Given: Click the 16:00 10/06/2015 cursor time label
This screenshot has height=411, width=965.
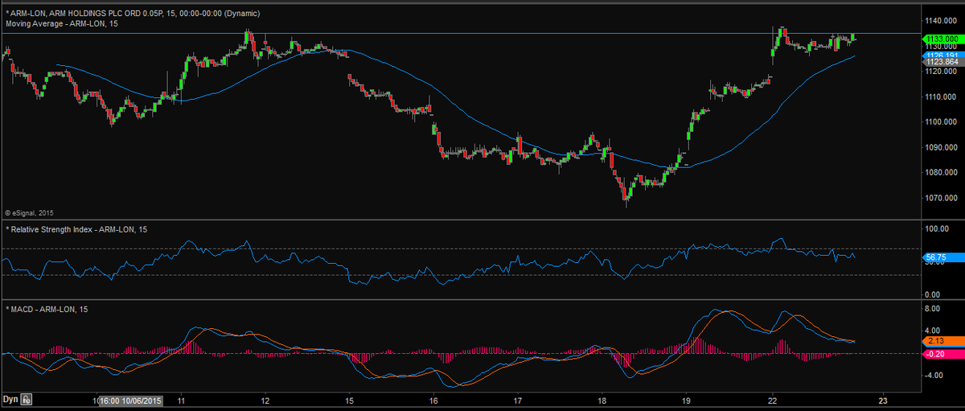Looking at the screenshot, I should point(131,400).
